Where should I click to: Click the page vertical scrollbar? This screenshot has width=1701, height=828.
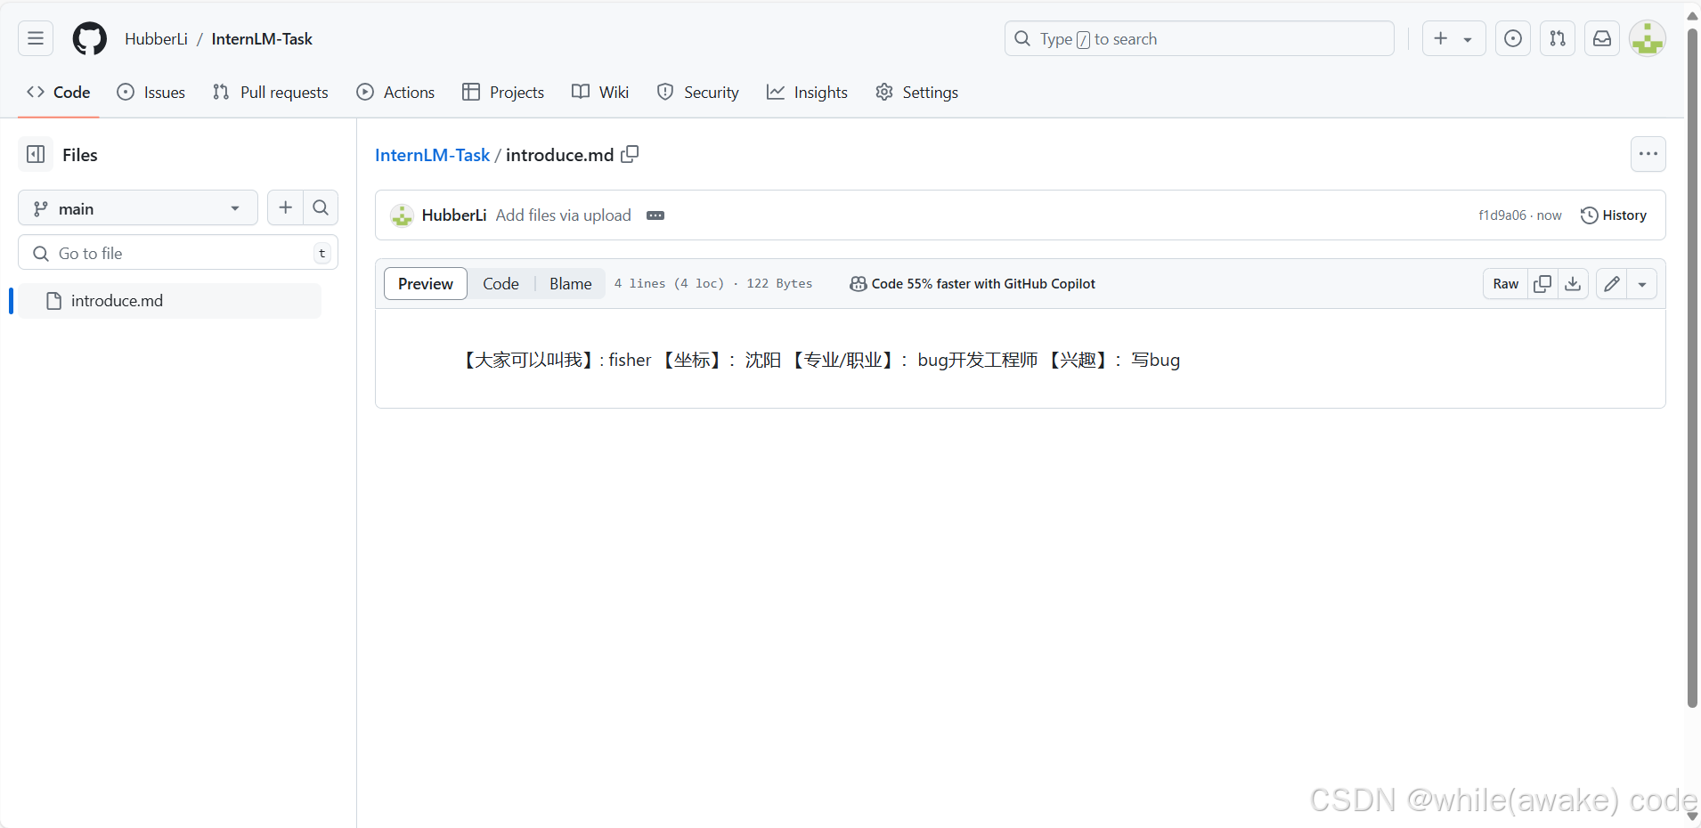click(1692, 367)
